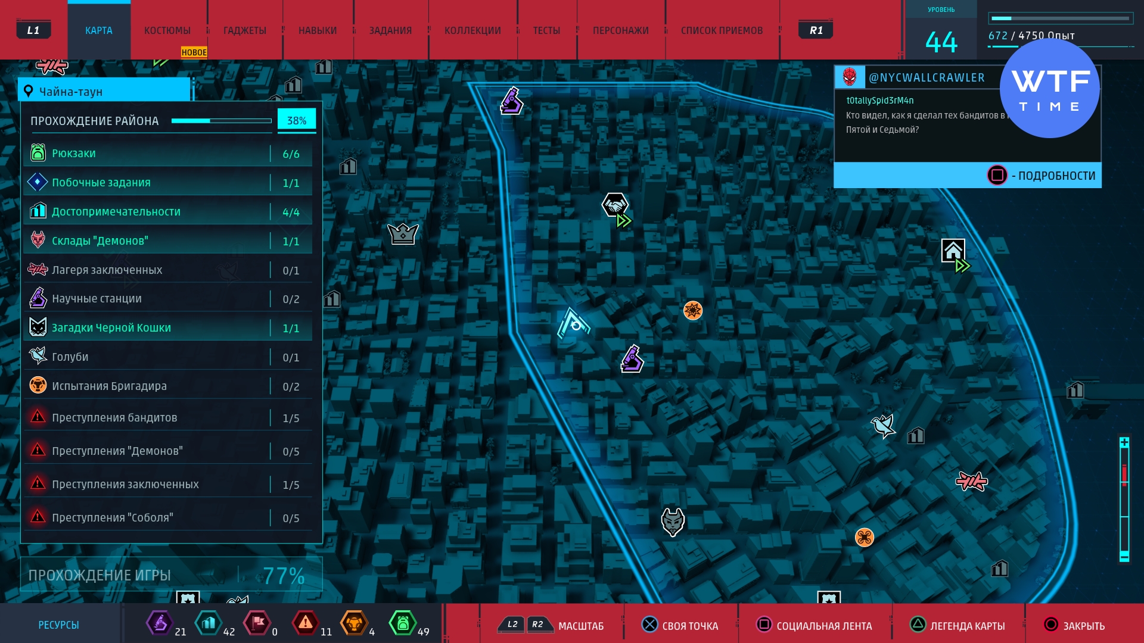Screen dimensions: 1144x643
Task: Click the Закрыть button
Action: click(1074, 626)
